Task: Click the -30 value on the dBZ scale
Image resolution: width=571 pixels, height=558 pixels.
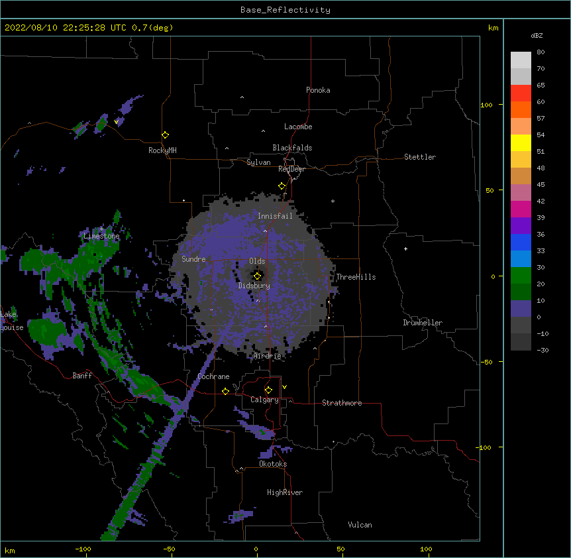Action: [543, 351]
